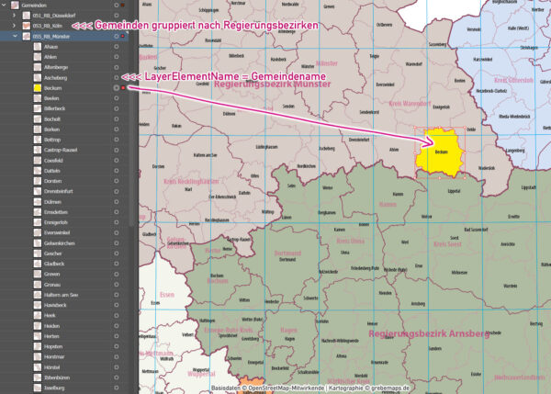Select the Greven layer row
551x394 pixels.
pos(64,275)
